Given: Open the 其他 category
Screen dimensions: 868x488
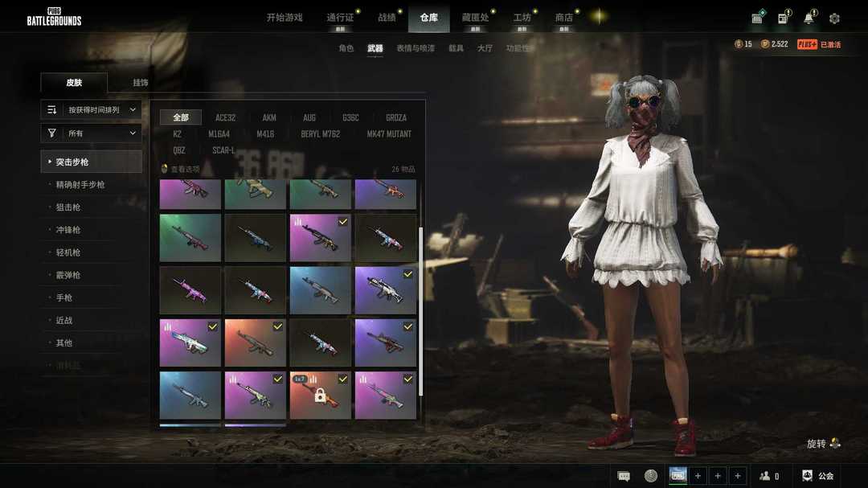Looking at the screenshot, I should [x=64, y=342].
